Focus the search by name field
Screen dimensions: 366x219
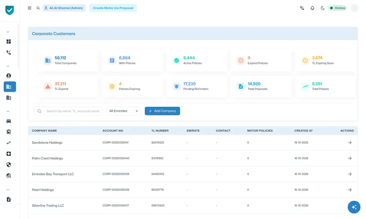[68, 111]
